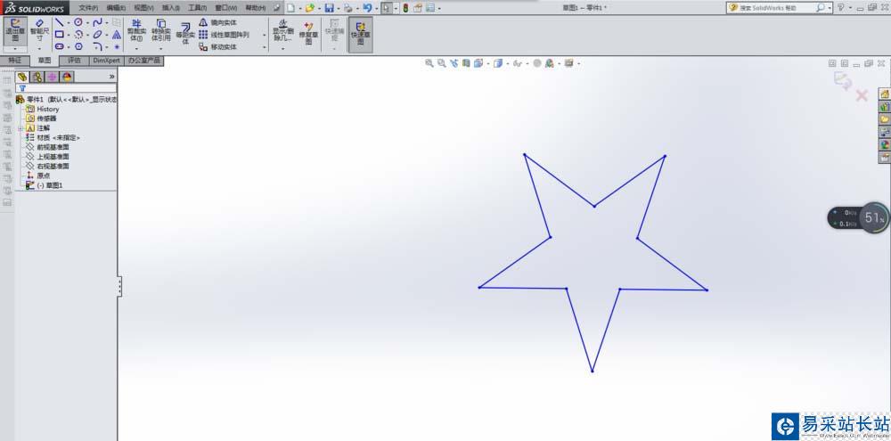The image size is (891, 441).
Task: Select History in the feature tree
Action: tap(48, 109)
